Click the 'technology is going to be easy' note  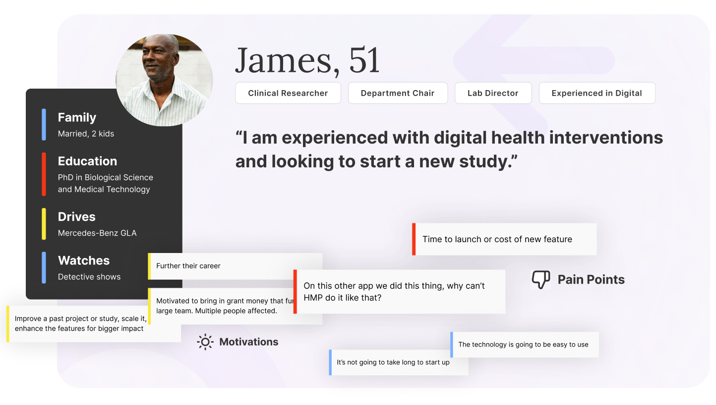coord(525,345)
